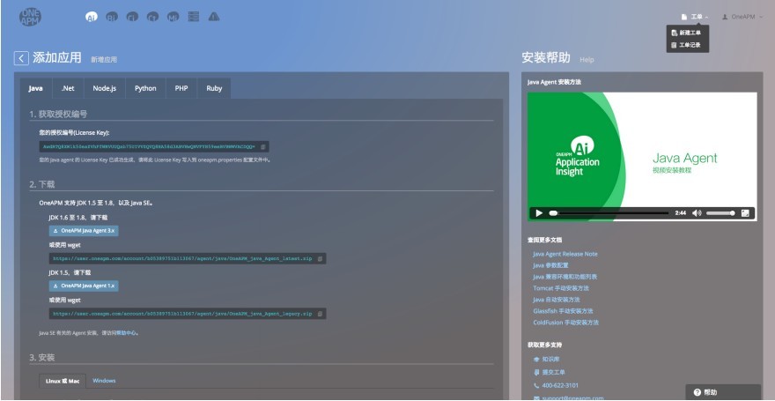
Task: Copy the License Key using copy icon
Action: pos(263,147)
